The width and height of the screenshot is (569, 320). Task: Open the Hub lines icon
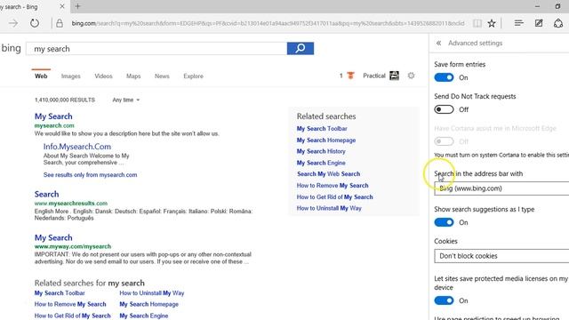coord(519,23)
